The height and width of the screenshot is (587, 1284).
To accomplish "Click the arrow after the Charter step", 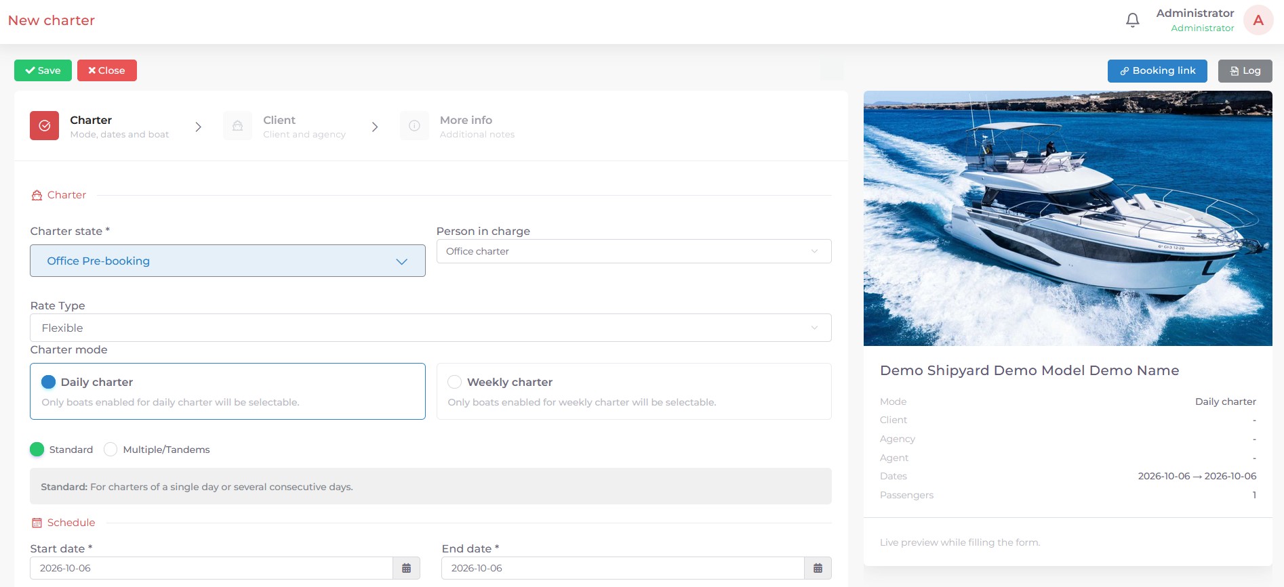I will (198, 127).
